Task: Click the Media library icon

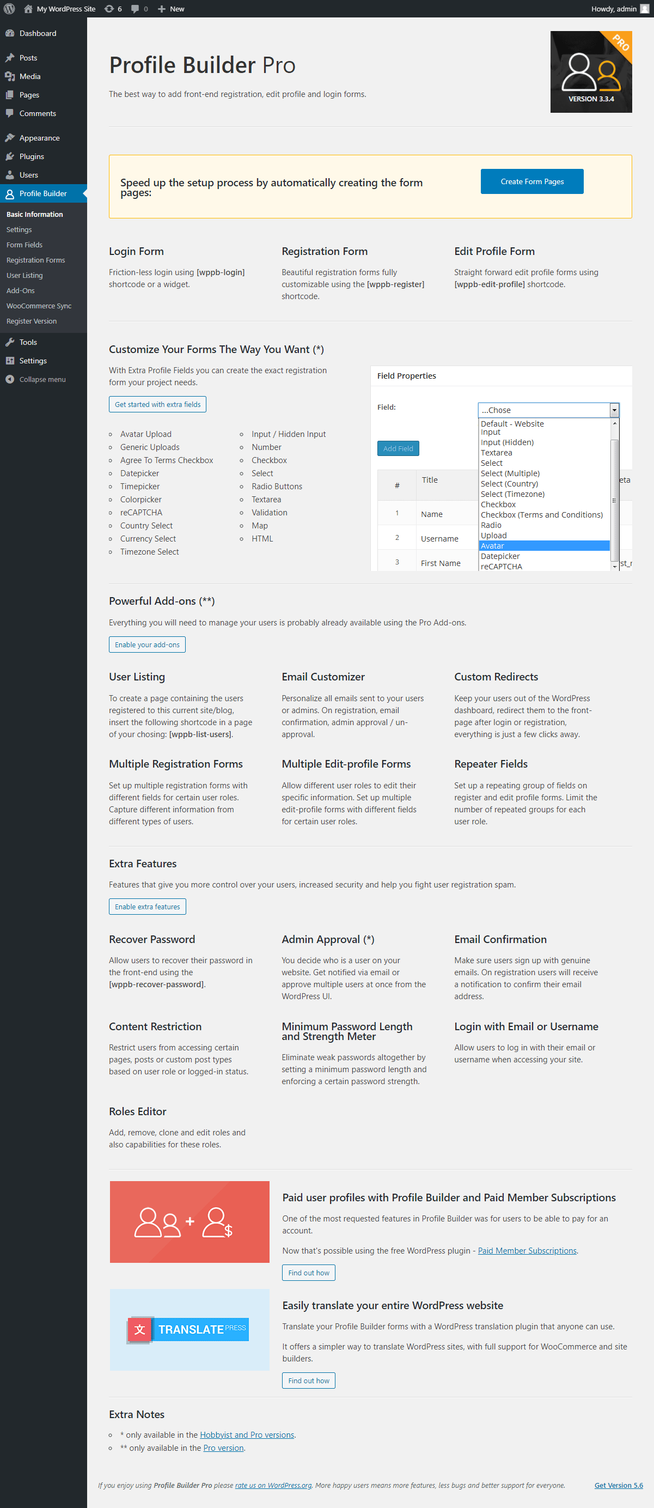Action: click(10, 77)
